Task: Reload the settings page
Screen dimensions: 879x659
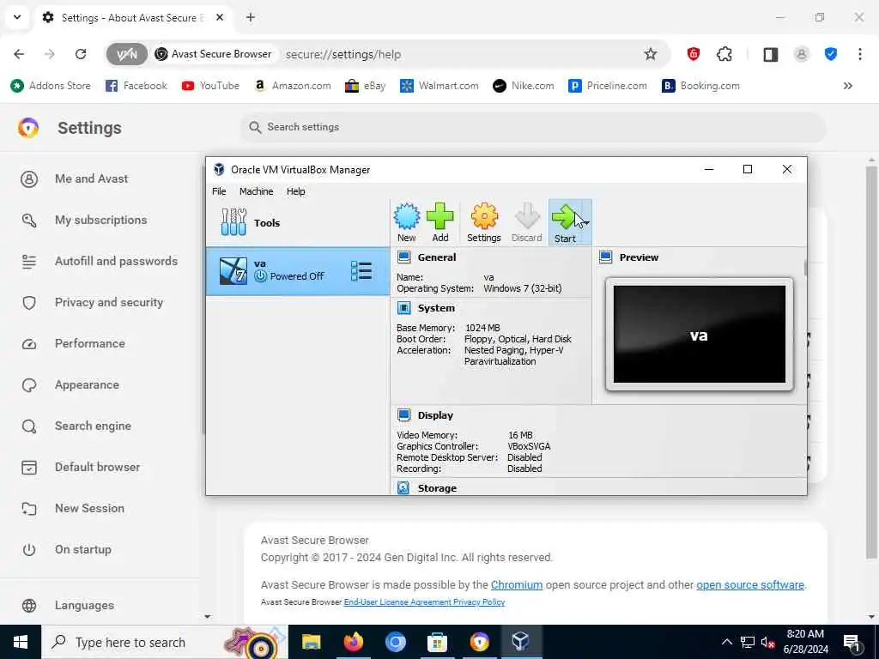Action: click(x=81, y=54)
